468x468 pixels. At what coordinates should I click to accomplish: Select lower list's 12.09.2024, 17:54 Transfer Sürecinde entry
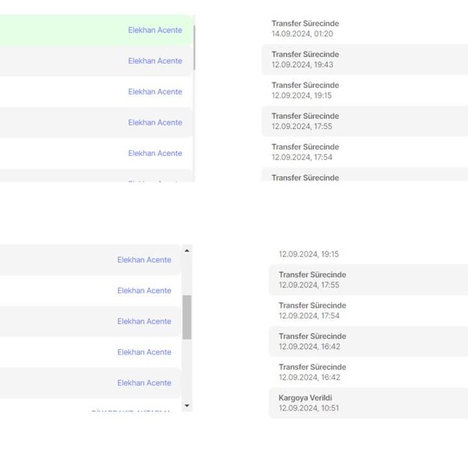click(x=368, y=310)
